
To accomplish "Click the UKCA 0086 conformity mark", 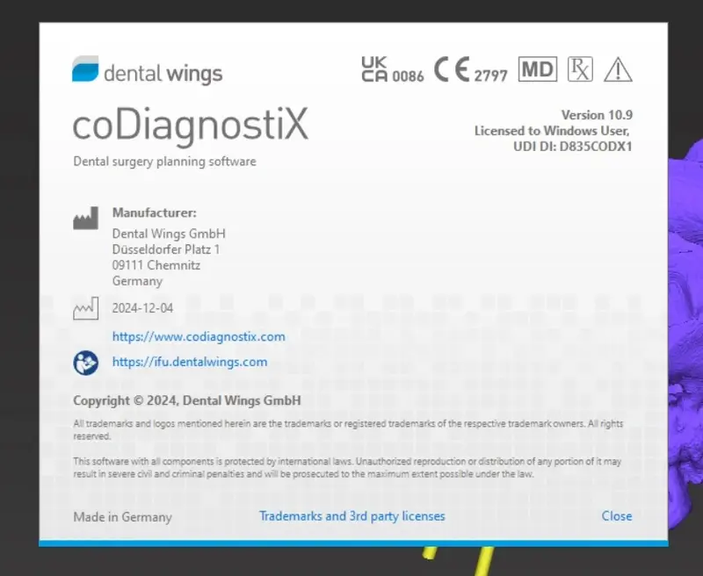I will (x=392, y=69).
